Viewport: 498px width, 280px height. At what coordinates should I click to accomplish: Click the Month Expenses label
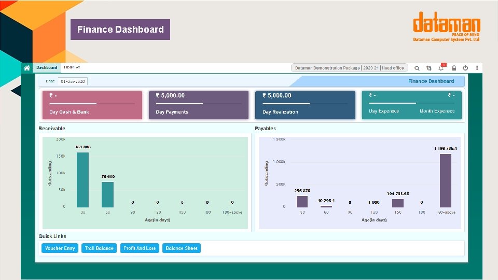[x=437, y=111]
